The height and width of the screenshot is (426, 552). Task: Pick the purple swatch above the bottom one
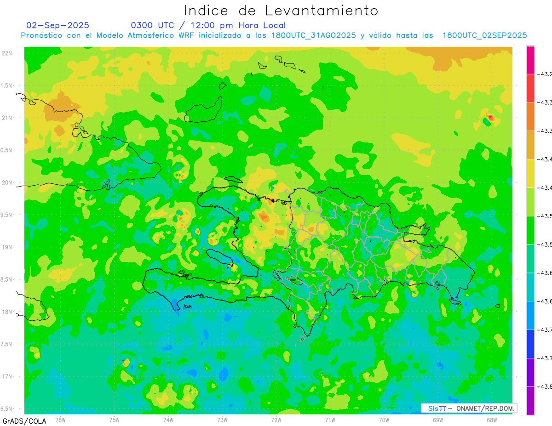[530, 372]
